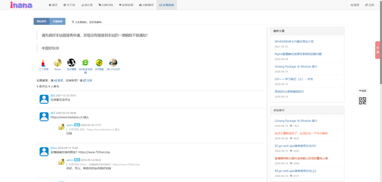Open the iNana friend link avatar
Screen dimensions: 382x182
click(x=57, y=63)
